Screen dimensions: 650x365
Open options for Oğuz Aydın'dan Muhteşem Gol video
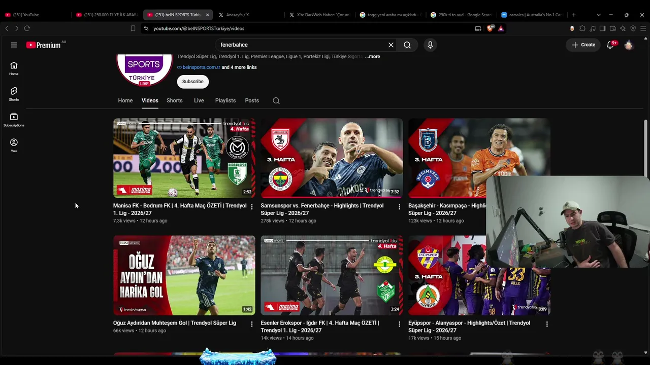click(252, 324)
